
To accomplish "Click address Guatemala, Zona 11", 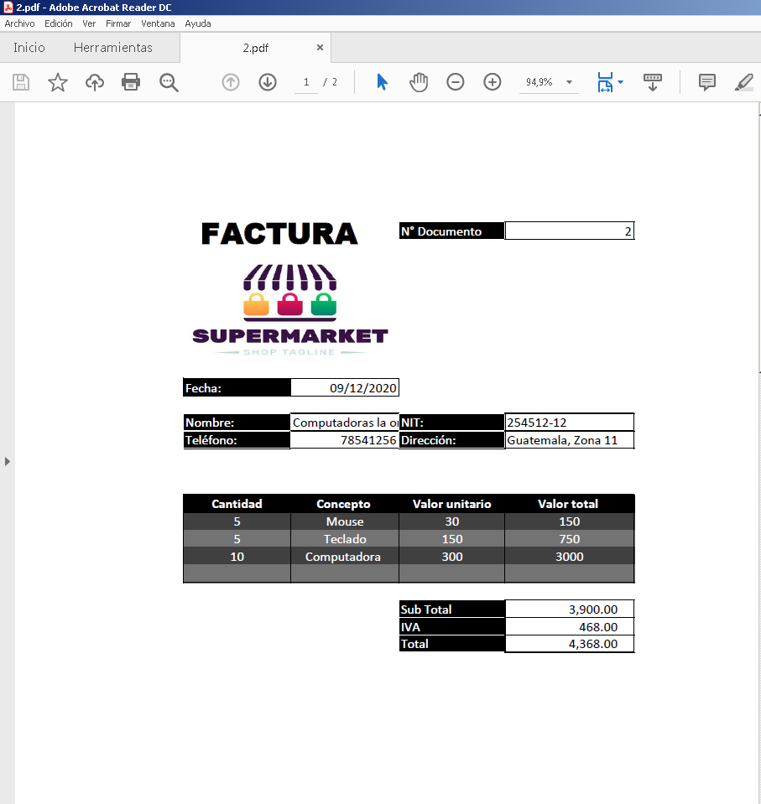I will (562, 440).
